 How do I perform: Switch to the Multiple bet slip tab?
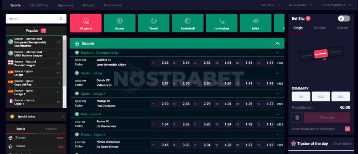[320, 28]
